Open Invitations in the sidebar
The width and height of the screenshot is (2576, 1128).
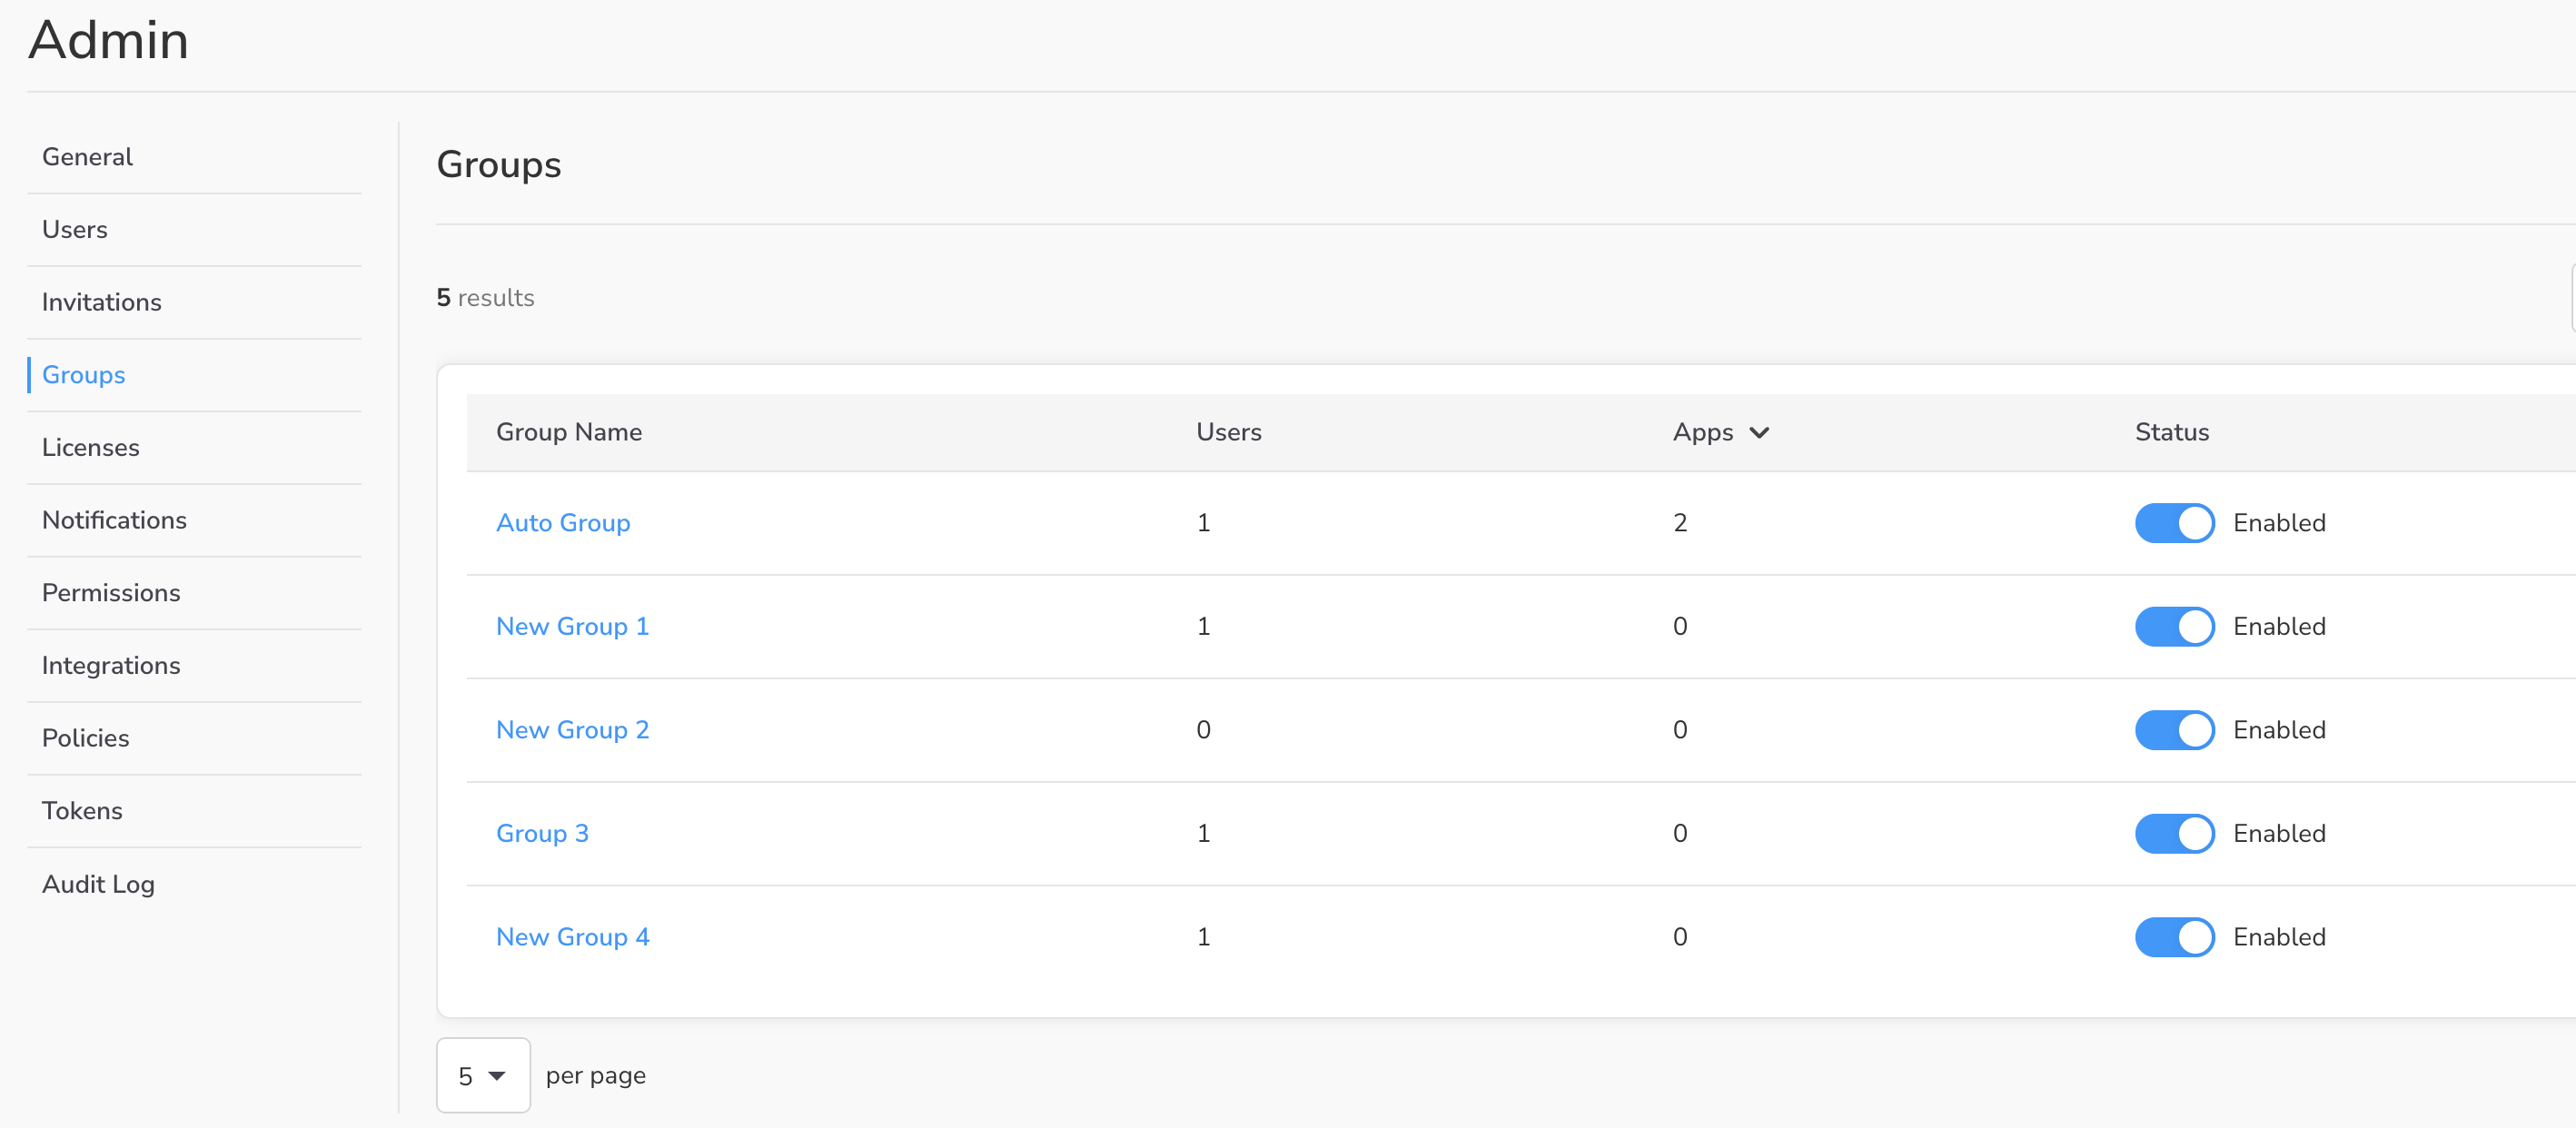coord(102,302)
